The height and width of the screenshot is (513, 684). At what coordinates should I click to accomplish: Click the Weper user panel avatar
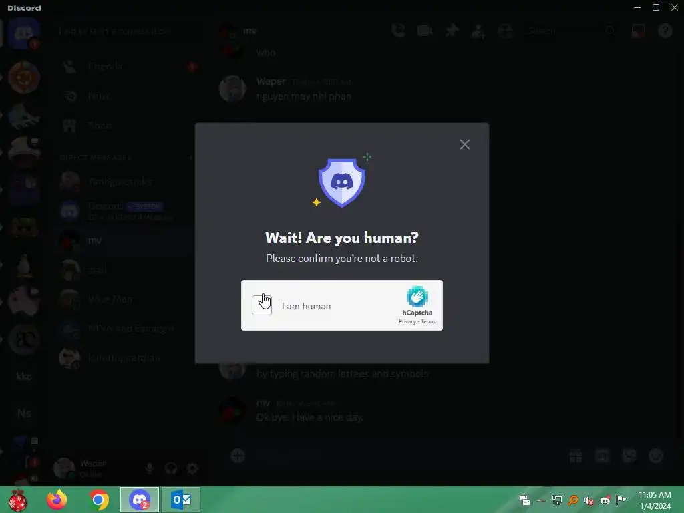coord(63,468)
